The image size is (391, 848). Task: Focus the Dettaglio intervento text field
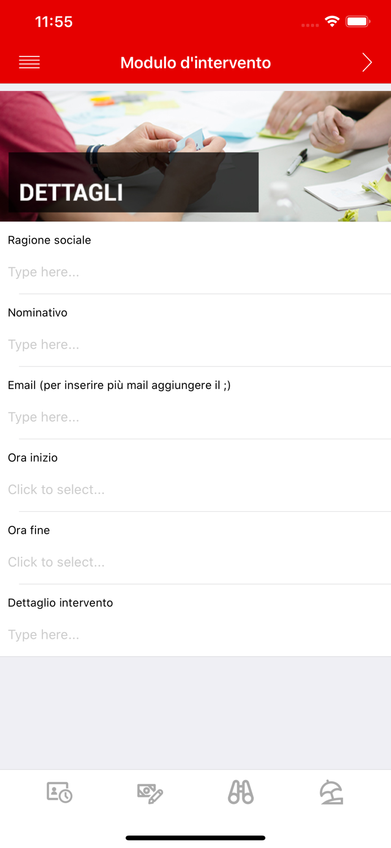(195, 634)
